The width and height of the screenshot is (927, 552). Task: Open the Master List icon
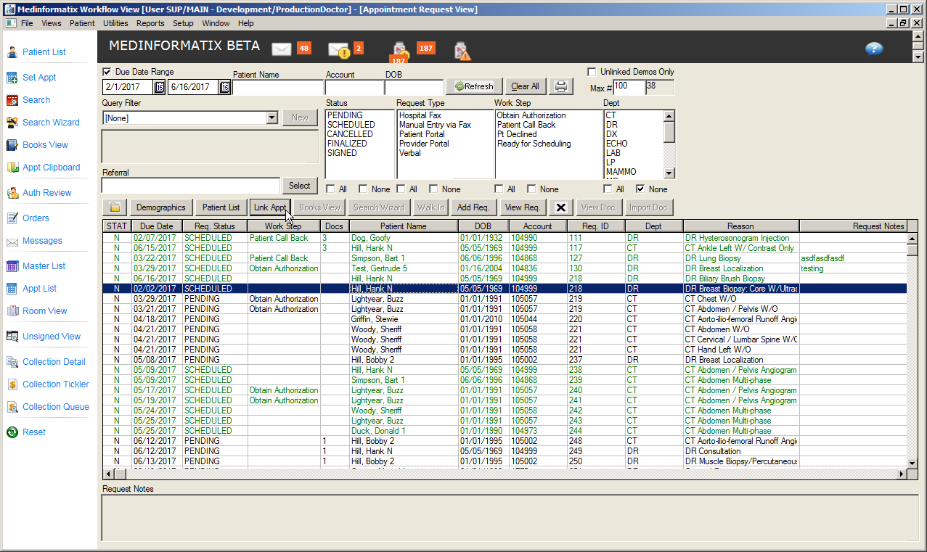click(12, 266)
